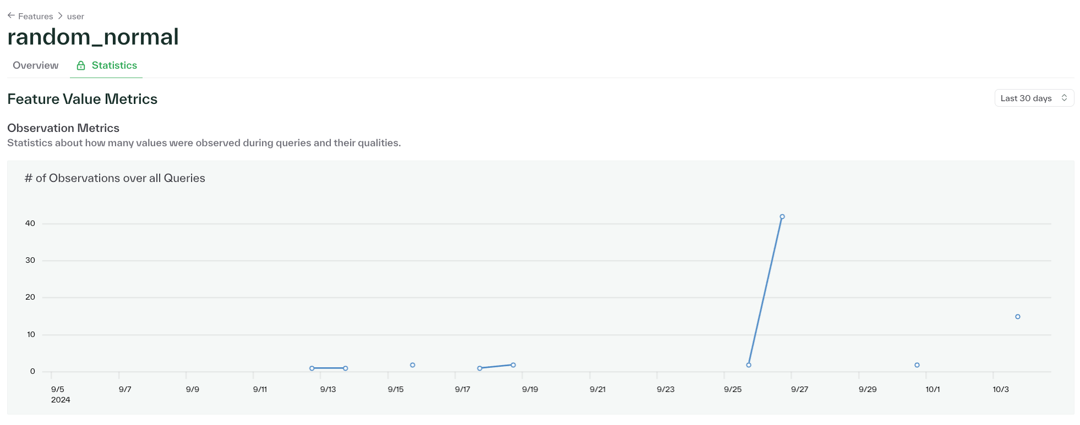The image size is (1080, 425).
Task: Select the lone data point near 9/15
Action: 412,364
